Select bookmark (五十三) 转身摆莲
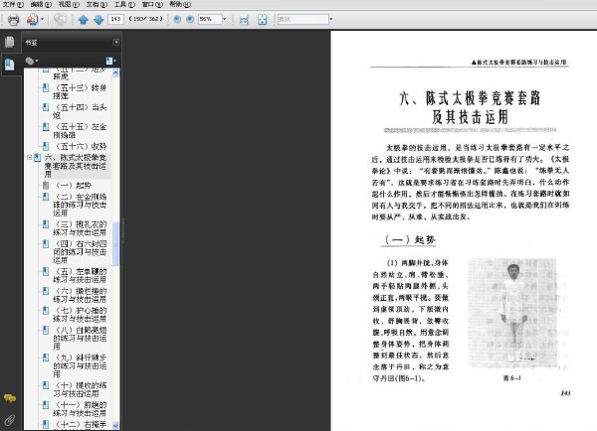This screenshot has height=431, width=597. (x=80, y=91)
